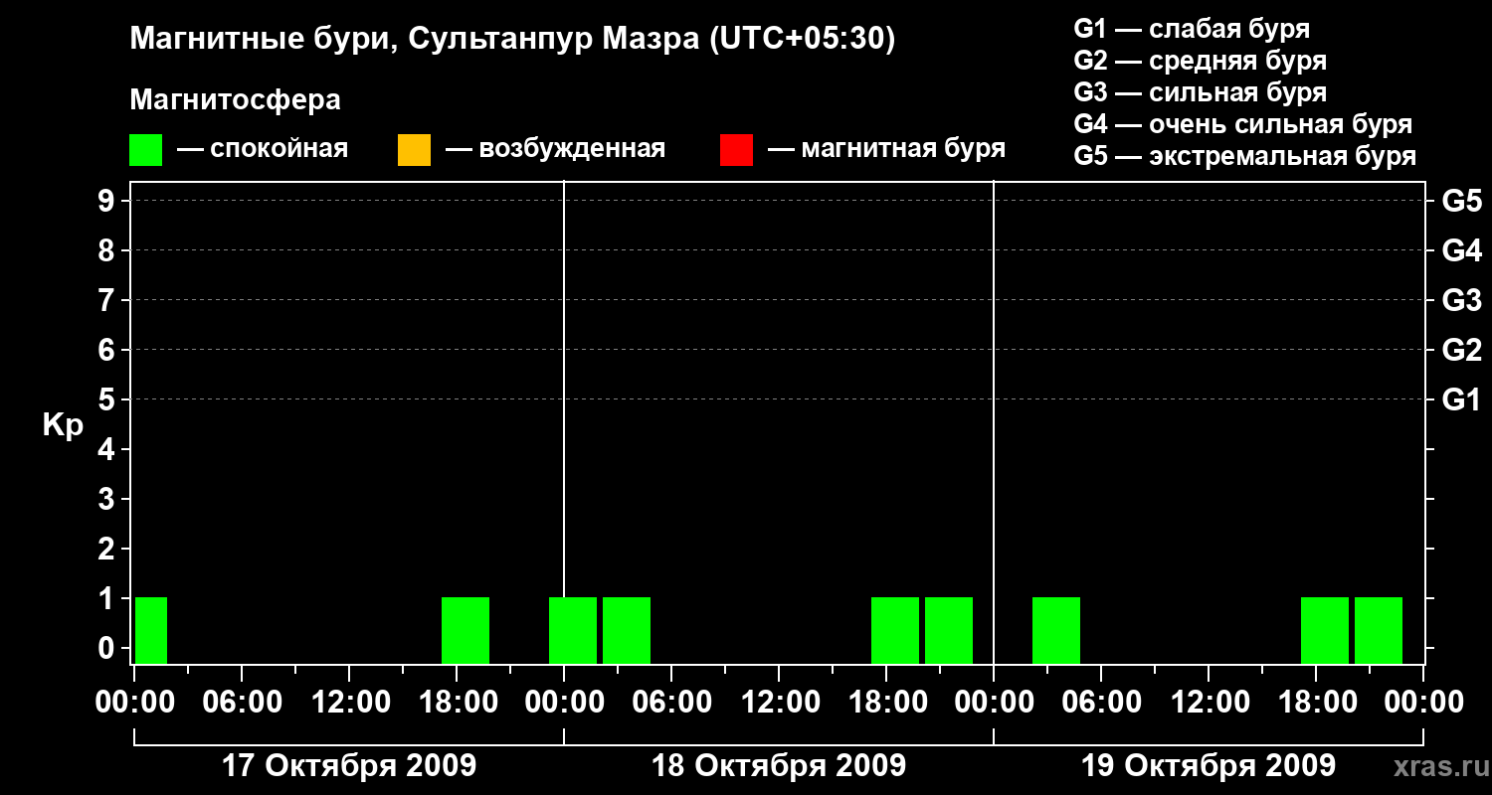Image resolution: width=1492 pixels, height=795 pixels.
Task: Click the green 'спокойная' legend swatch
Action: click(x=145, y=150)
